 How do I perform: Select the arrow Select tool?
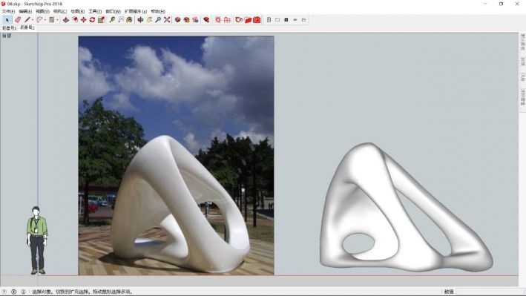[x=7, y=20]
